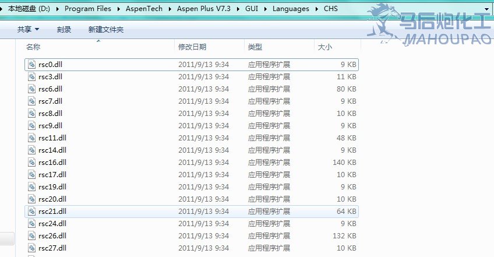Click the rsc19.dll file icon
Viewport: 494px width, 257px height.
tap(31, 187)
